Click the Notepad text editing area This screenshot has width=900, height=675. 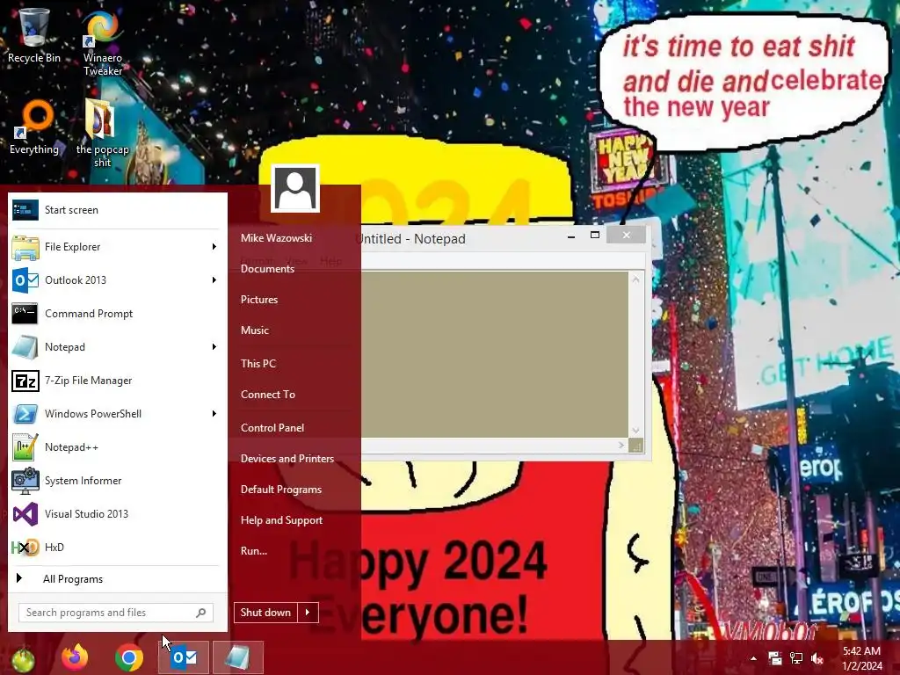pos(495,354)
